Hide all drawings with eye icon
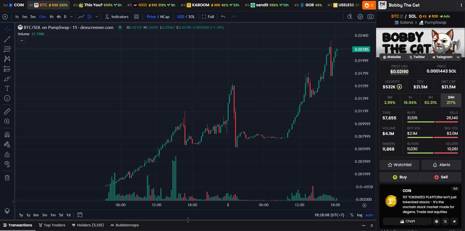 click(x=7, y=164)
